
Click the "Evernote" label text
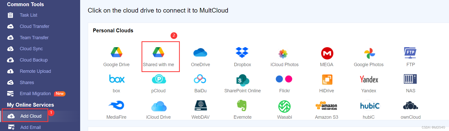click(242, 117)
